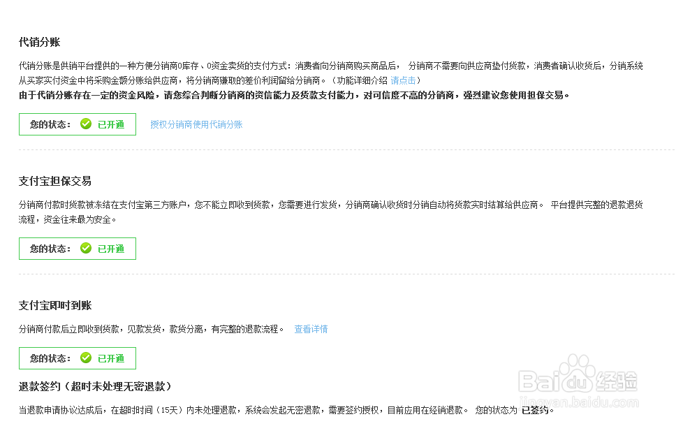The image size is (676, 426).
Task: Click green check icon under 支付宝即时到账
Action: [86, 358]
